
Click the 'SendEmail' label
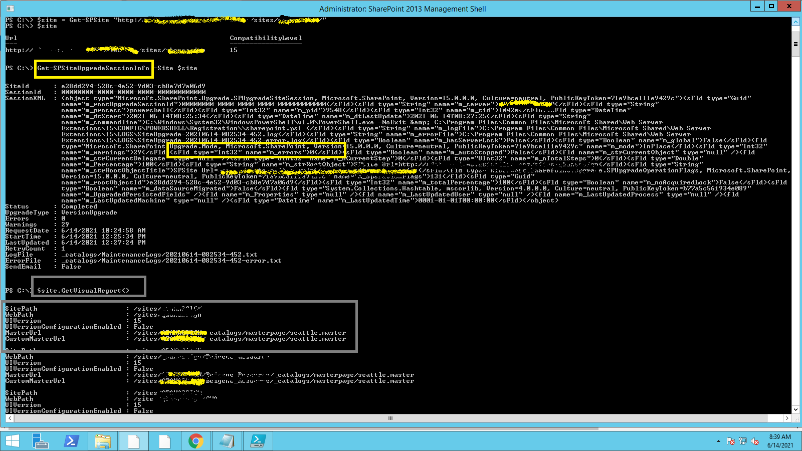point(23,267)
